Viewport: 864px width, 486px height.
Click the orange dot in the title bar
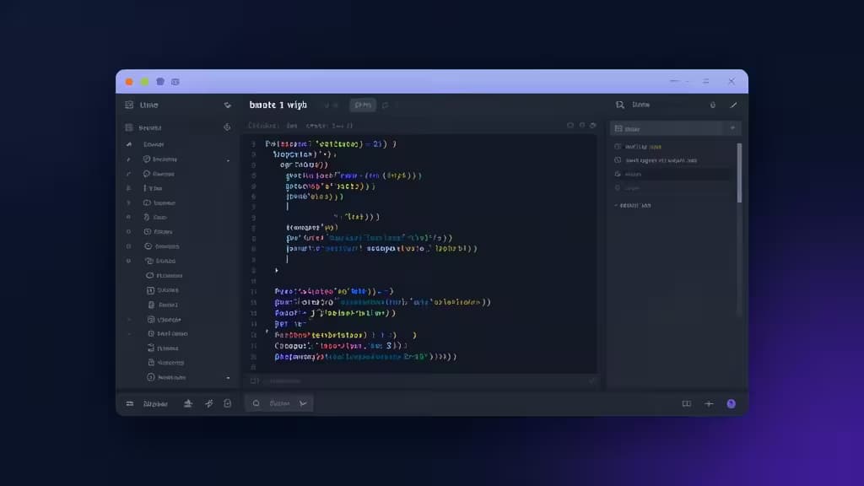(x=129, y=82)
